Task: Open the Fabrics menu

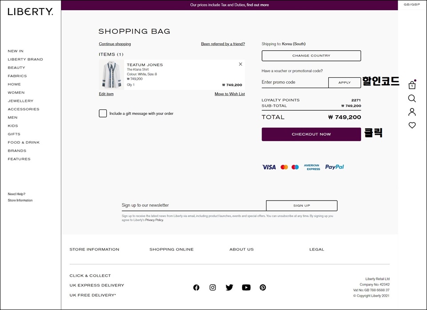Action: point(17,76)
